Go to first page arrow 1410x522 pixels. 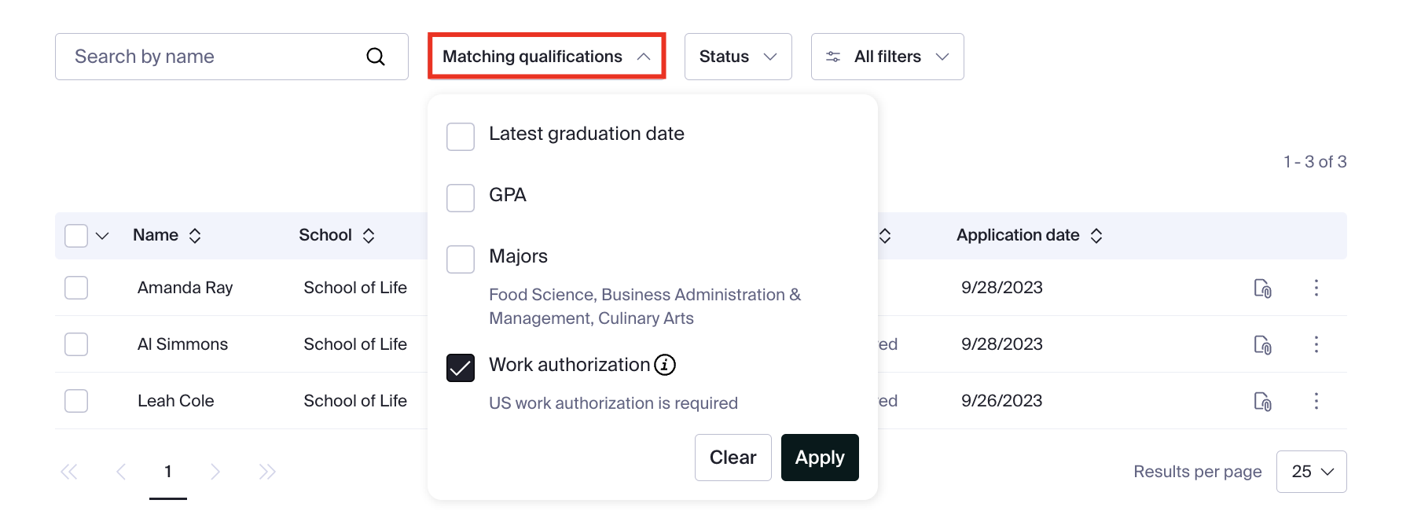click(69, 472)
